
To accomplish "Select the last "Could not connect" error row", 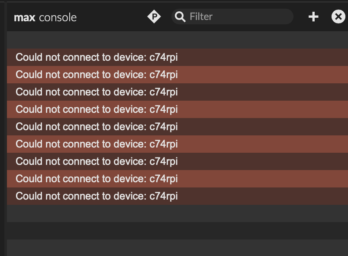I will 97,196.
